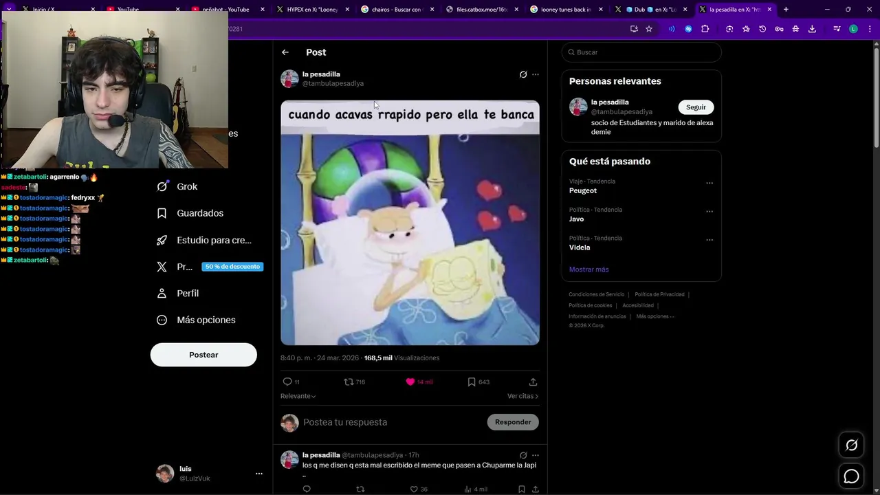Switch to the YouTube browser tab
This screenshot has height=495, width=880.
coord(141,9)
